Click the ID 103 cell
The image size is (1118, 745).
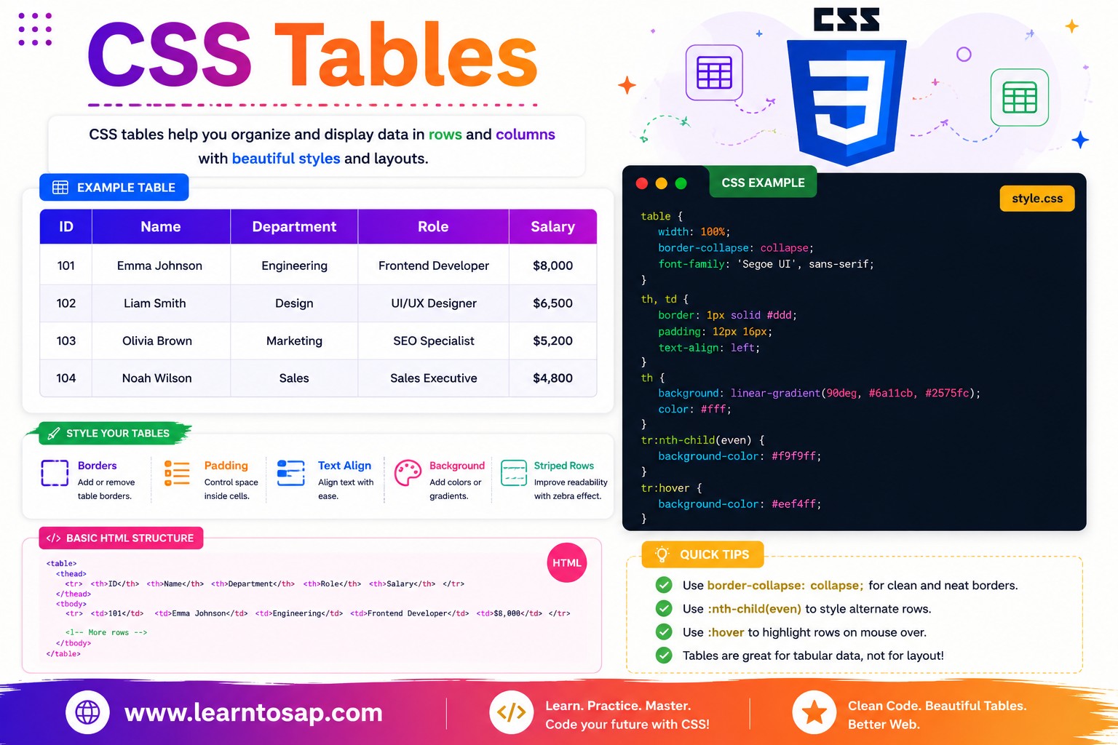(66, 340)
